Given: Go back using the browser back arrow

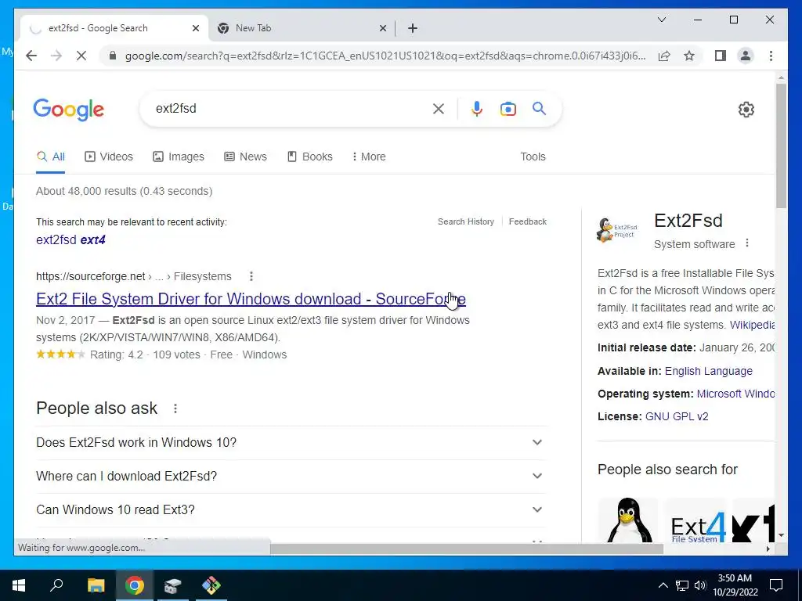Looking at the screenshot, I should (x=31, y=56).
